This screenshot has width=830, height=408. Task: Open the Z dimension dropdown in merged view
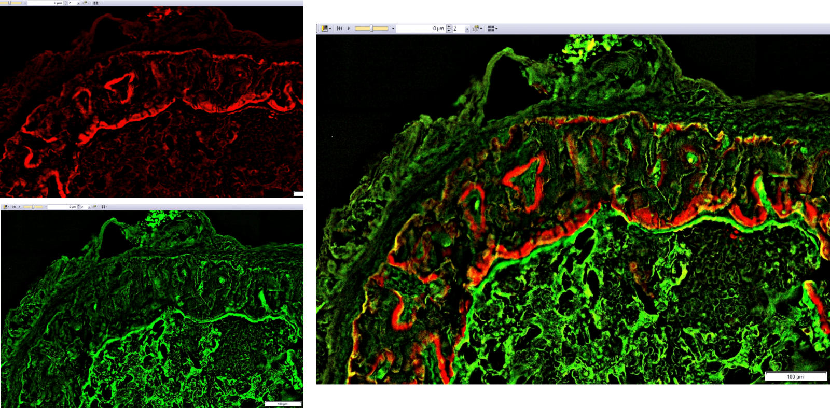click(x=467, y=29)
